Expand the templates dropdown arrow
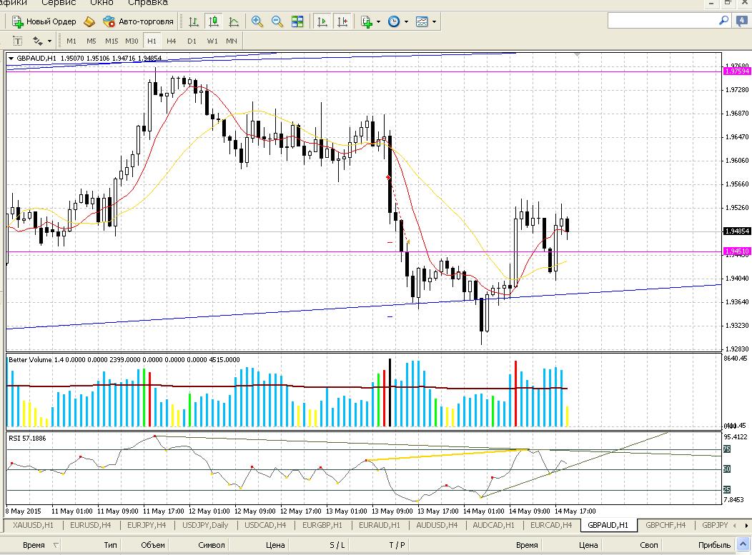This screenshot has width=752, height=555. pyautogui.click(x=434, y=21)
